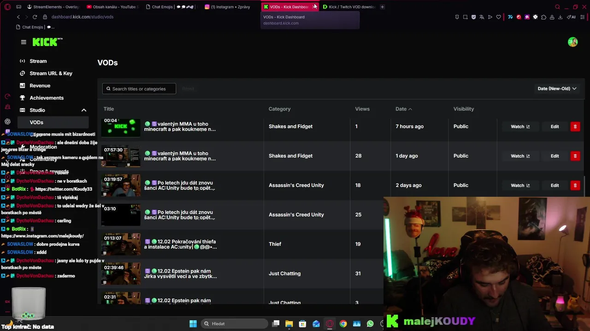Open the user avatar menu

pos(572,42)
